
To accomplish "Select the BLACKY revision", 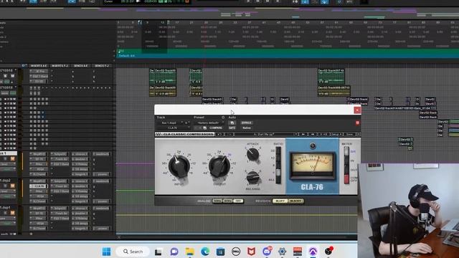I will pyautogui.click(x=295, y=201).
